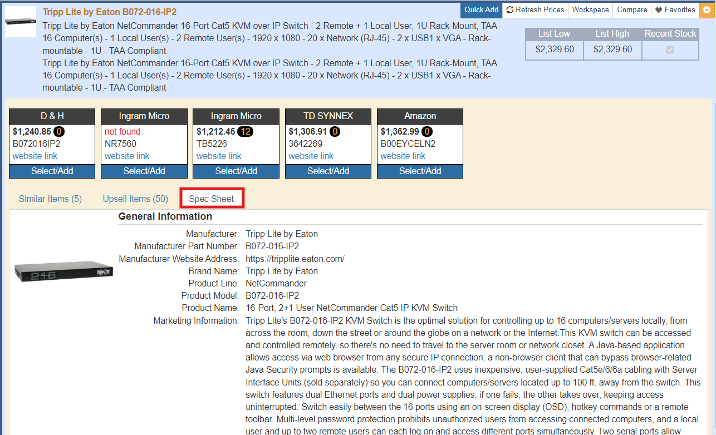Image resolution: width=716 pixels, height=435 pixels.
Task: Switch to the Similar Items tab
Action: 50,199
